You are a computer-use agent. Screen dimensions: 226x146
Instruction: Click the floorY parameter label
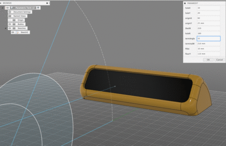(188, 54)
